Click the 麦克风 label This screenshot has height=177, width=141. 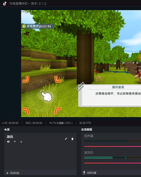[x=89, y=153]
